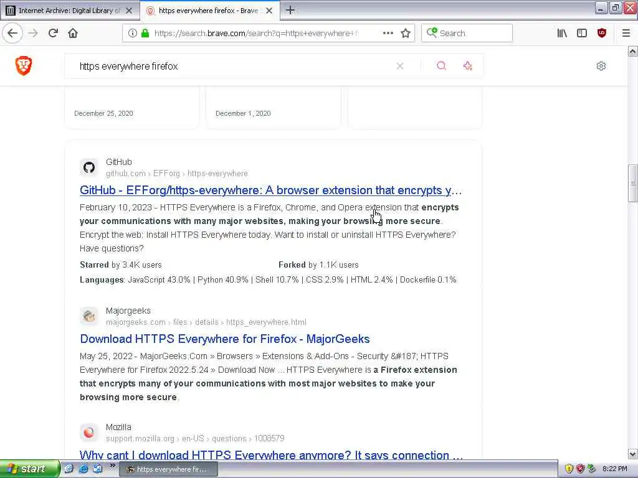Click support.mozilla.org breadcrumb path

(195, 439)
